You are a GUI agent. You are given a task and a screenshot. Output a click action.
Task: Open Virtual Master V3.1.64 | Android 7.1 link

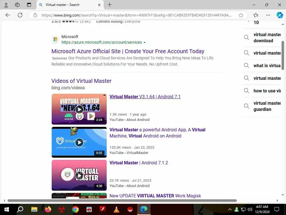tap(145, 97)
